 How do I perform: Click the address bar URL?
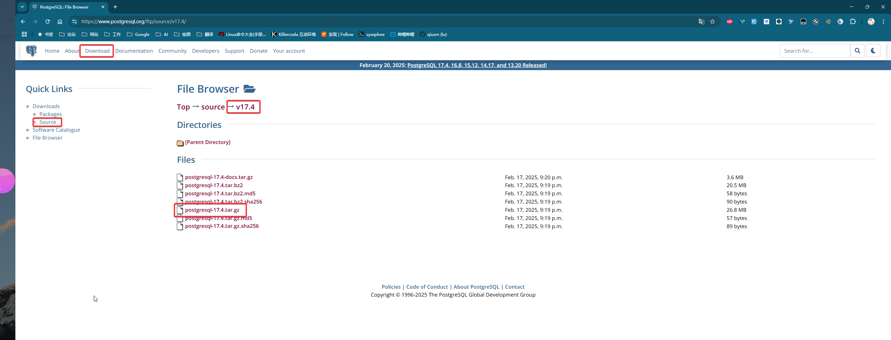pos(133,22)
